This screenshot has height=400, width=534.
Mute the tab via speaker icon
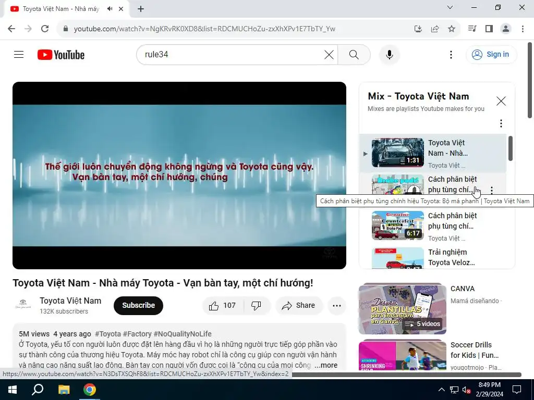pyautogui.click(x=110, y=9)
